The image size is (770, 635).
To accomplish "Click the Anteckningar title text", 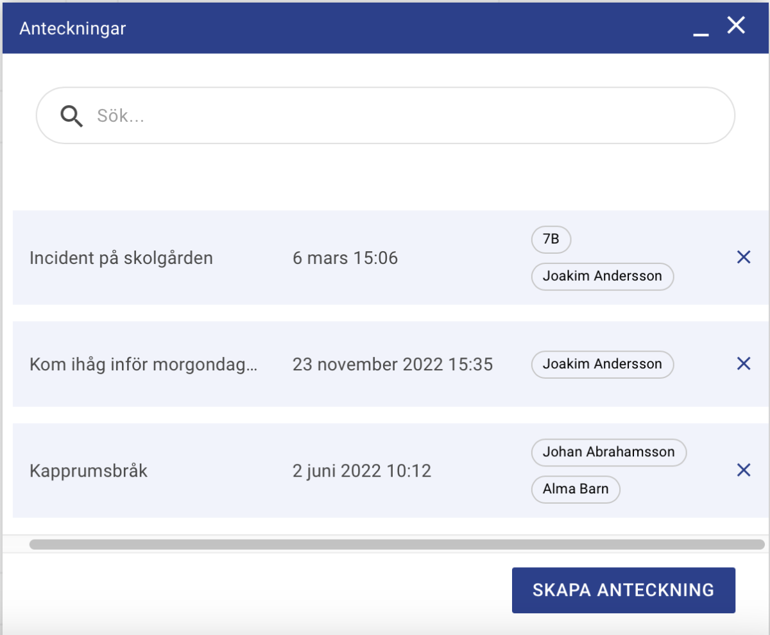I will coord(73,28).
